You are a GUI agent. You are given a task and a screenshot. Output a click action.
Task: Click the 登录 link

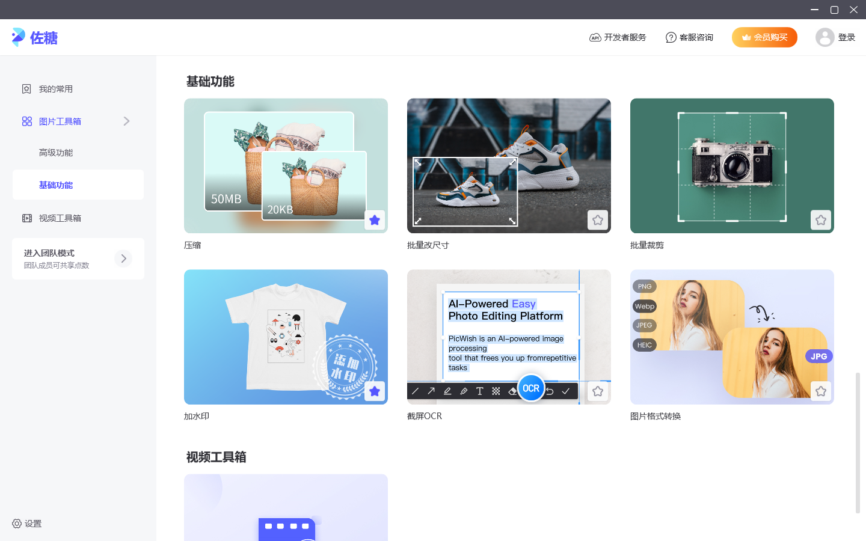pyautogui.click(x=847, y=37)
